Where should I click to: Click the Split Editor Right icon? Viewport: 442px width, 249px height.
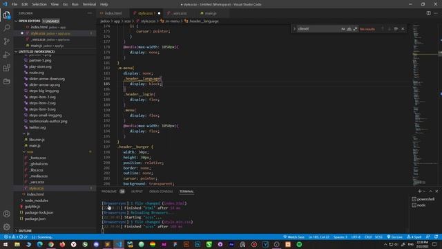tap(428, 13)
